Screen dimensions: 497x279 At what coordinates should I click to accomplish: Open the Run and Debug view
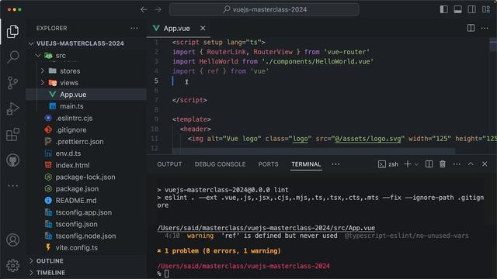tap(12, 108)
